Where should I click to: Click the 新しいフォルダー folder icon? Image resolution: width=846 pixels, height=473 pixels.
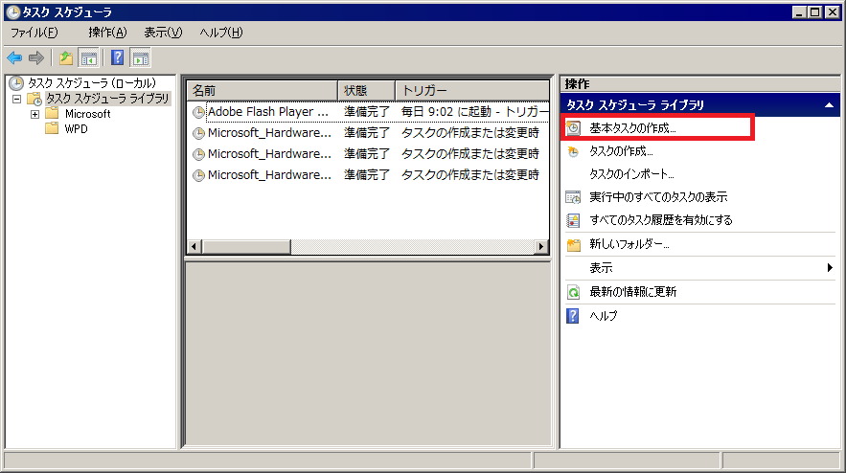pos(574,245)
